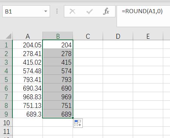Select row 10 header
The height and width of the screenshot is (138, 170).
[6, 123]
